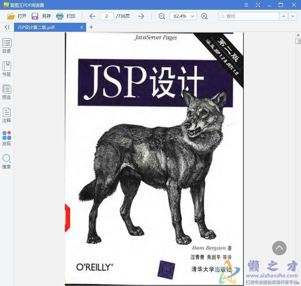Print the document with 打印

(66, 16)
